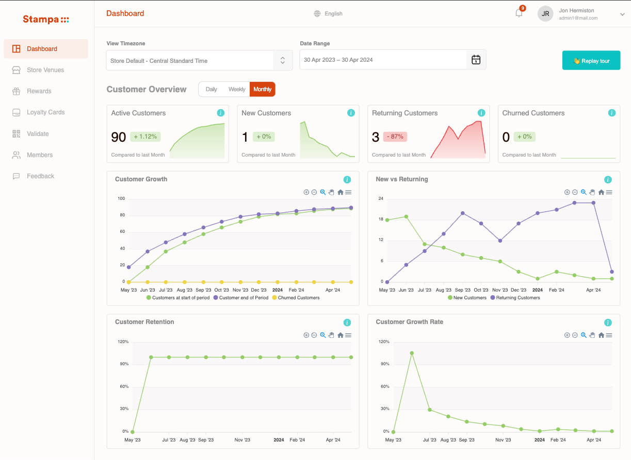The image size is (631, 460).
Task: Go to the Rewards page
Action: [x=38, y=91]
